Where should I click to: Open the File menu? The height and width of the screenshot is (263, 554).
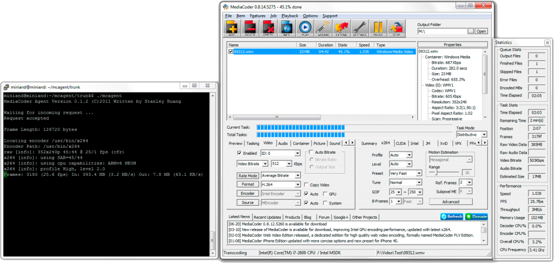tap(228, 16)
